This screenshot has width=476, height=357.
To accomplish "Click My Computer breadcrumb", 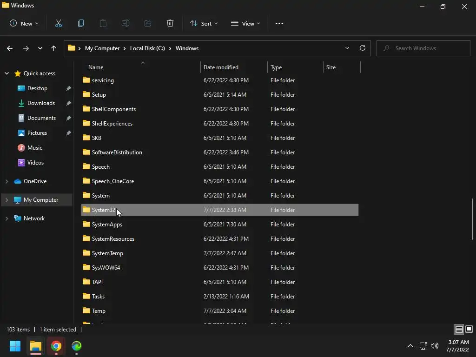I will tap(102, 48).
